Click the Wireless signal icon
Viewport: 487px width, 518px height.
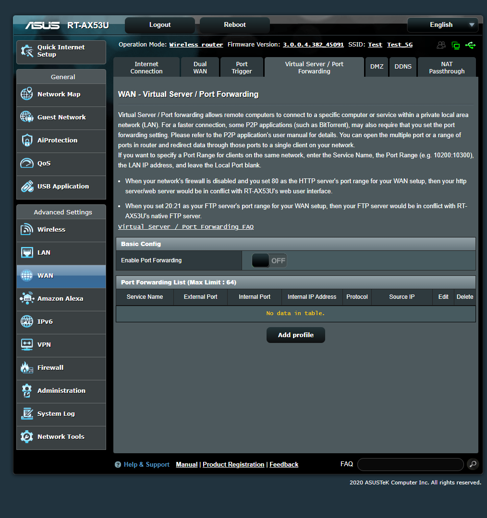(x=27, y=229)
